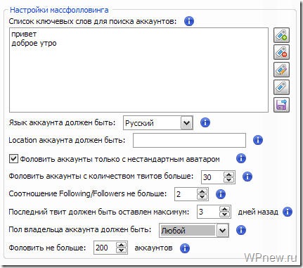The image size is (303, 268).
Task: Click plain tag icon below edit button
Action: [x=281, y=87]
